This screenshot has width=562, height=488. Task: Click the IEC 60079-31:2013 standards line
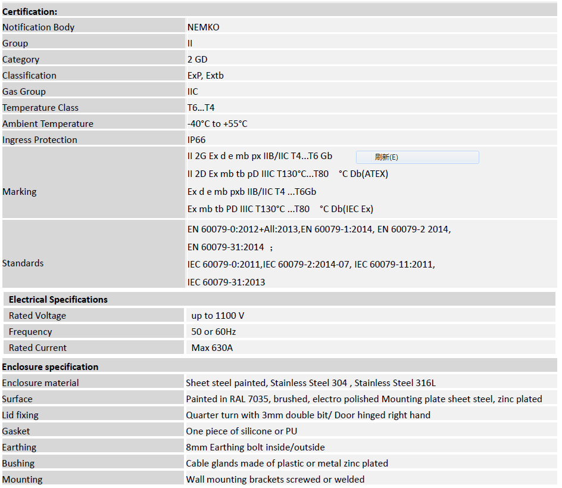click(226, 282)
